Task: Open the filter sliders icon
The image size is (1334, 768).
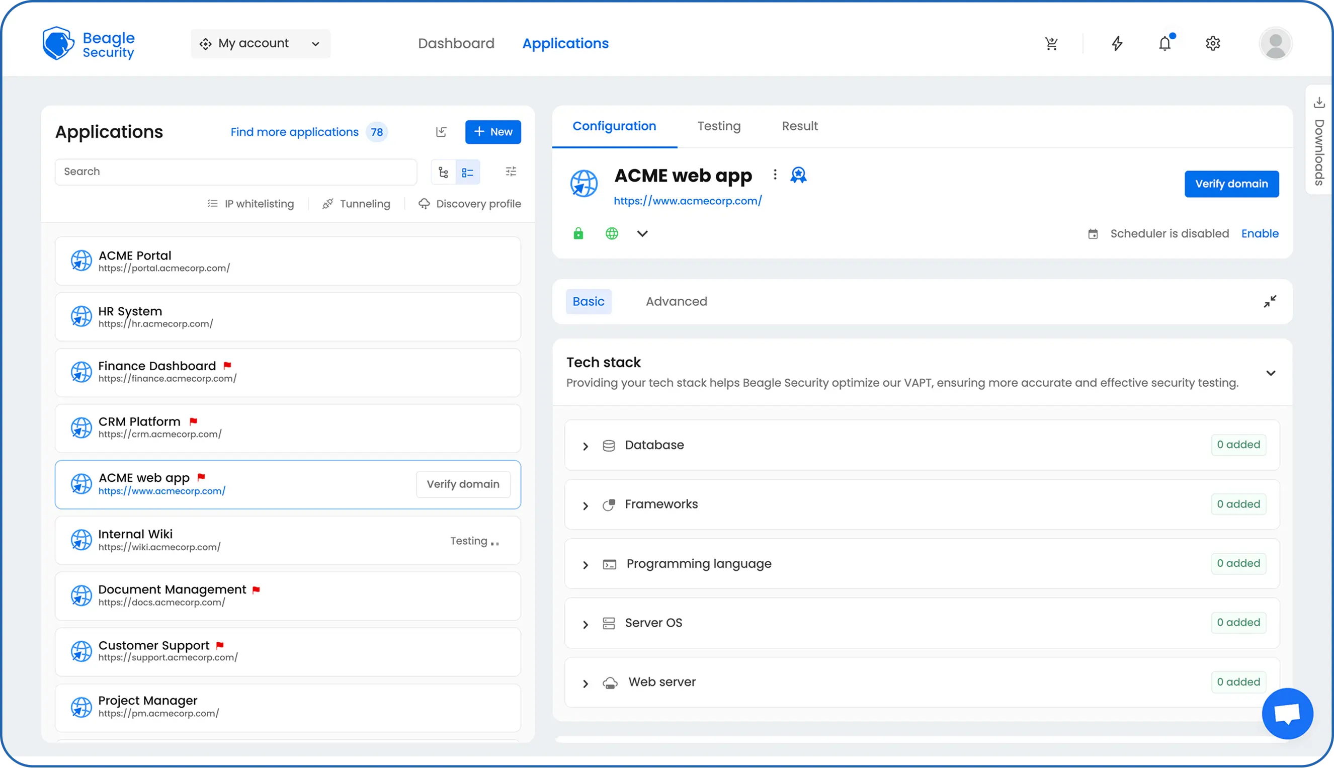Action: point(511,172)
